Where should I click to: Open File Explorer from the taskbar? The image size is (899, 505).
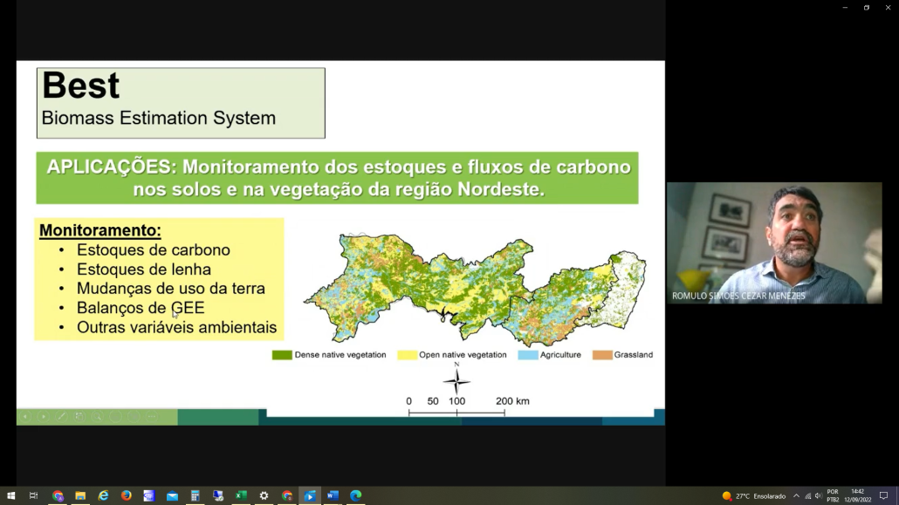tap(80, 495)
